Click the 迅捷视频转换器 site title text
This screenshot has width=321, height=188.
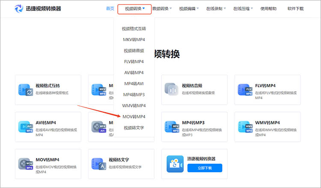tap(43, 9)
